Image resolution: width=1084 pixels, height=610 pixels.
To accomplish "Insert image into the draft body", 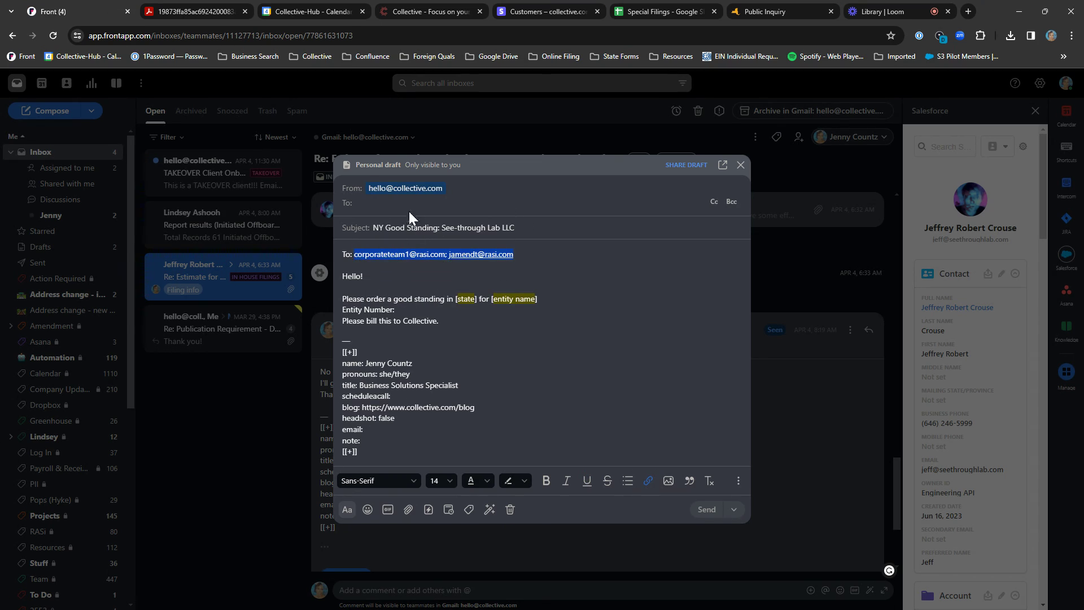I will 668,481.
